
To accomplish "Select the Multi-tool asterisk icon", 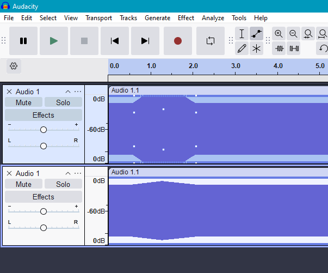I will pos(257,48).
